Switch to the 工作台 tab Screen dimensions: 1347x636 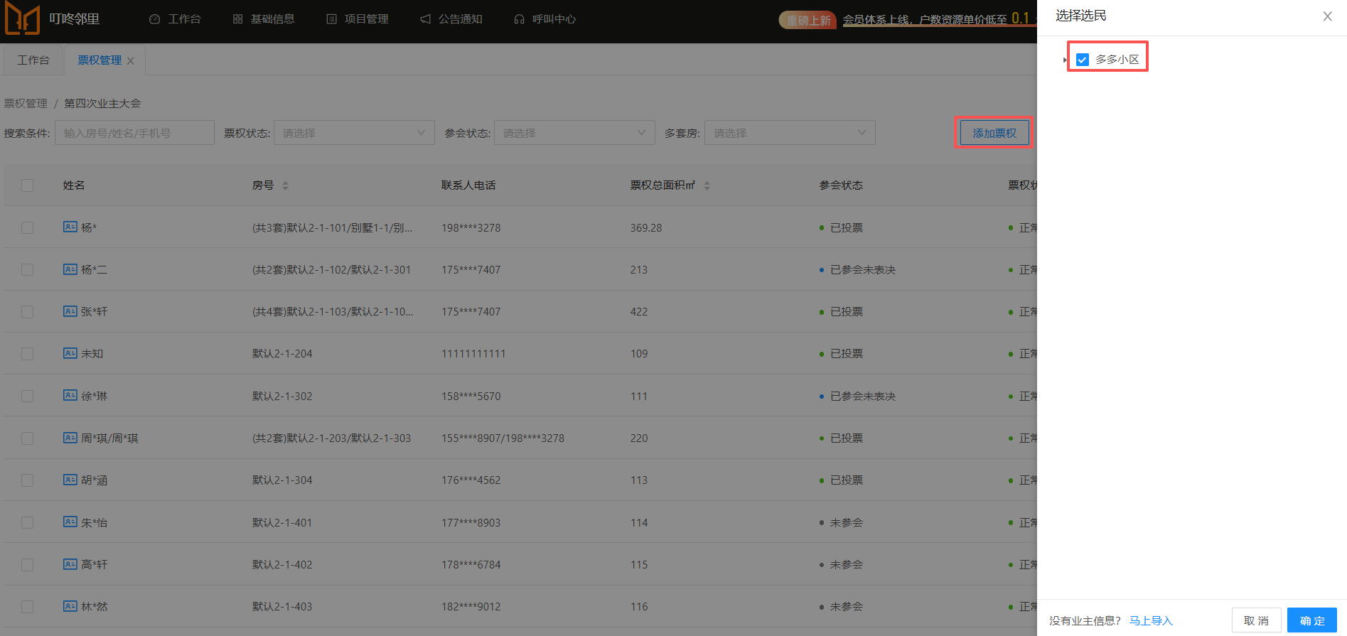(x=33, y=60)
